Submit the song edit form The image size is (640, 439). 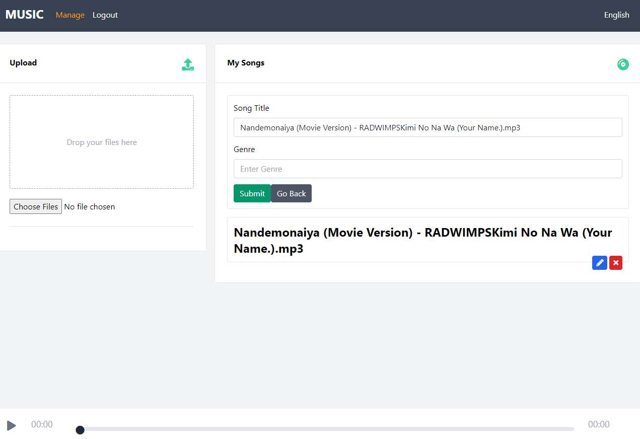252,193
